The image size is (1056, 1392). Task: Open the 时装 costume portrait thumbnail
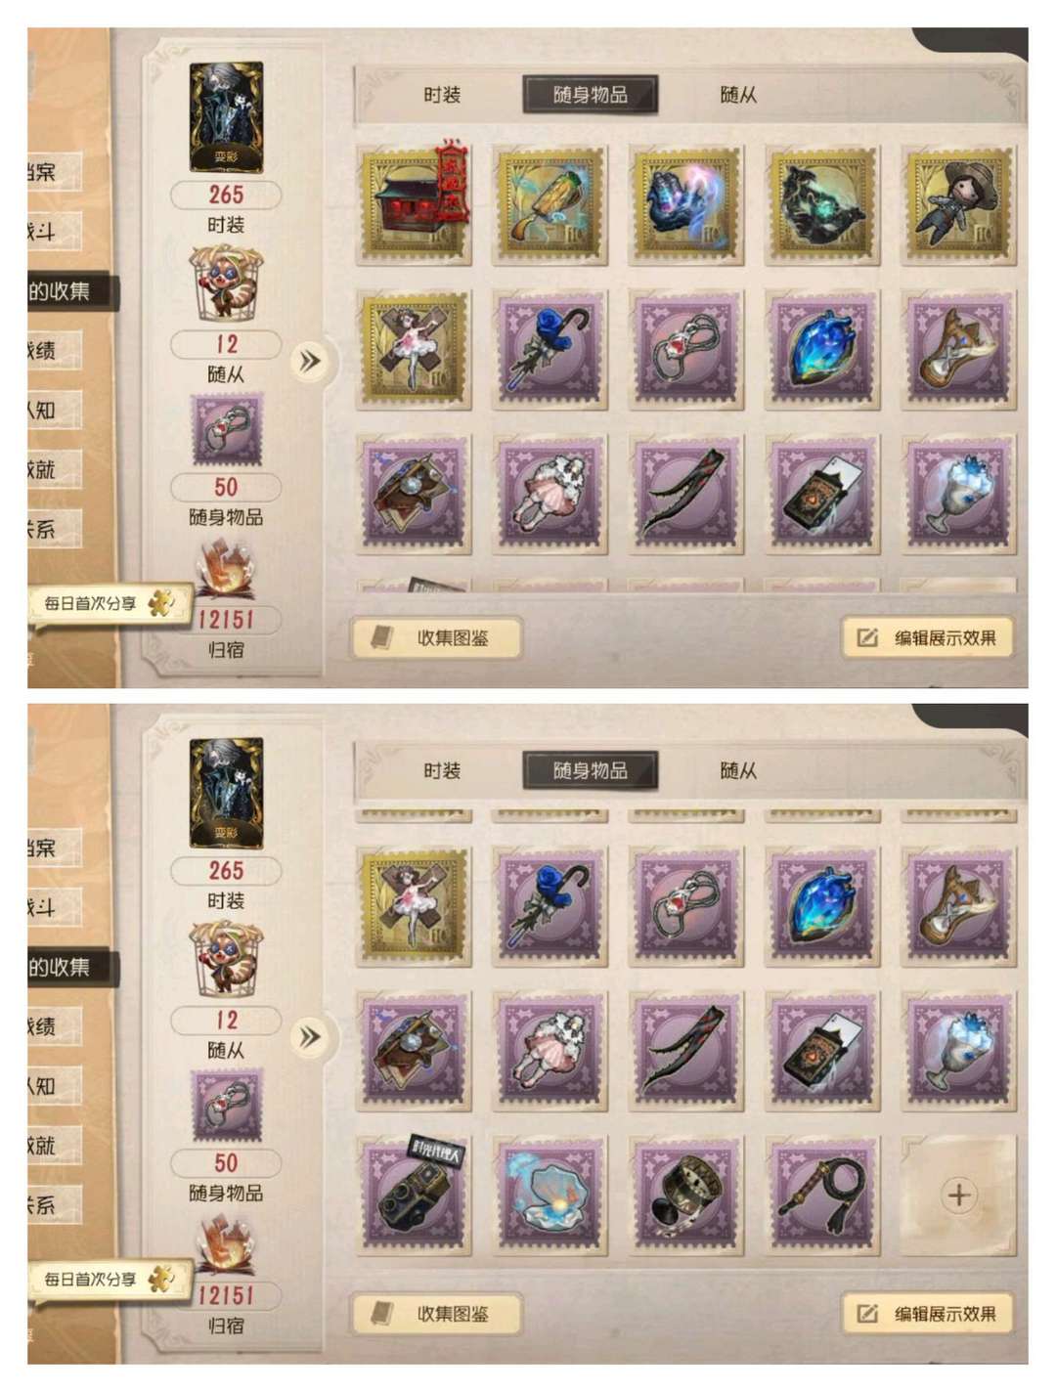click(226, 115)
